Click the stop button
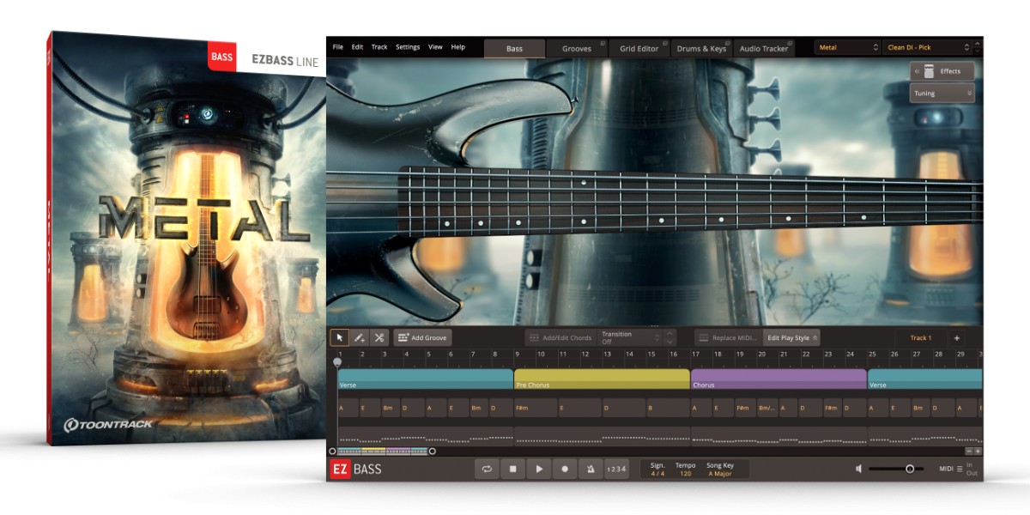This screenshot has width=1030, height=515. [x=513, y=469]
